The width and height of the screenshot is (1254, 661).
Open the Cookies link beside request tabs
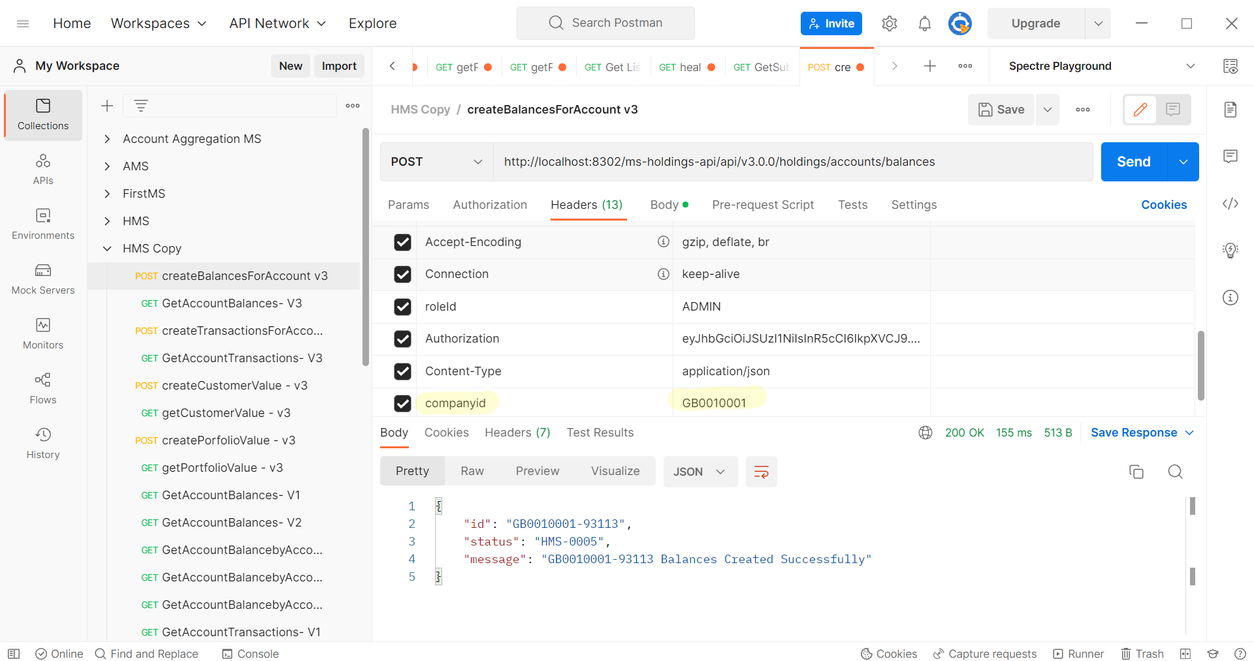coord(1163,205)
